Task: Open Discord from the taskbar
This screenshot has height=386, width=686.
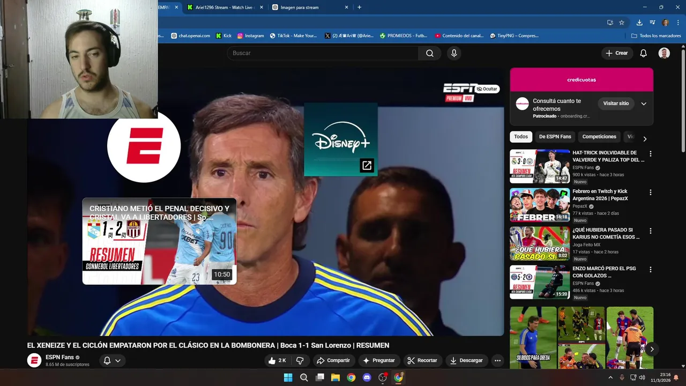Action: click(367, 377)
